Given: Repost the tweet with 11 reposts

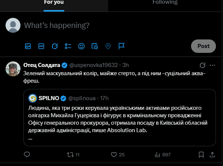Looking at the screenshot, I should tap(72, 154).
